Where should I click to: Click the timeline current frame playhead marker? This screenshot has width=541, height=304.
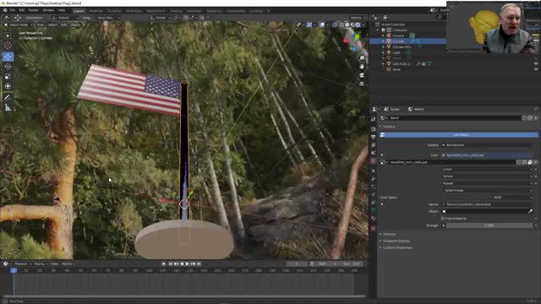coord(14,270)
